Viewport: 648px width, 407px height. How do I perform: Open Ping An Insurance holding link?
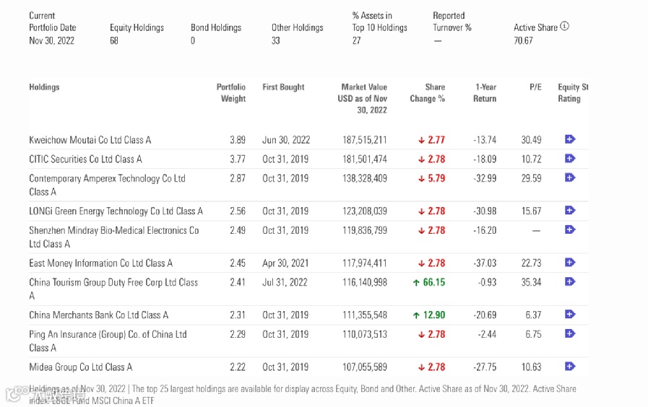pyautogui.click(x=108, y=334)
